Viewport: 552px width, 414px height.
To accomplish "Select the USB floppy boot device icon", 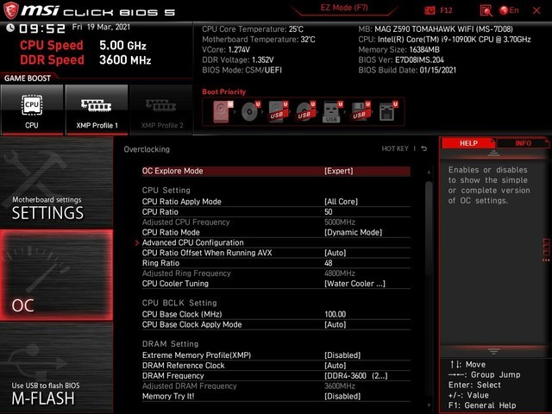I will [x=361, y=111].
